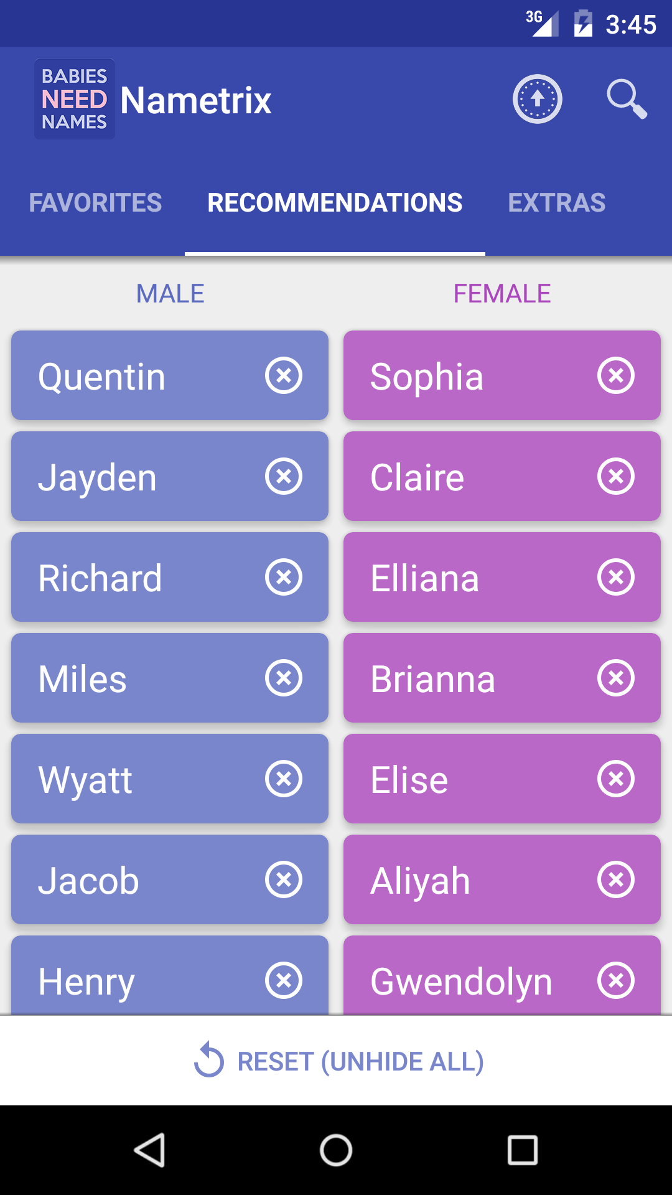
Task: Open the Miles name card
Action: point(137,678)
